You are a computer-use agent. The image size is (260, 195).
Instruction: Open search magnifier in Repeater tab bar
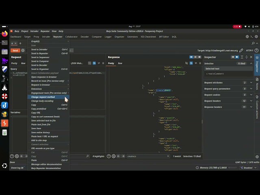[x=253, y=43]
